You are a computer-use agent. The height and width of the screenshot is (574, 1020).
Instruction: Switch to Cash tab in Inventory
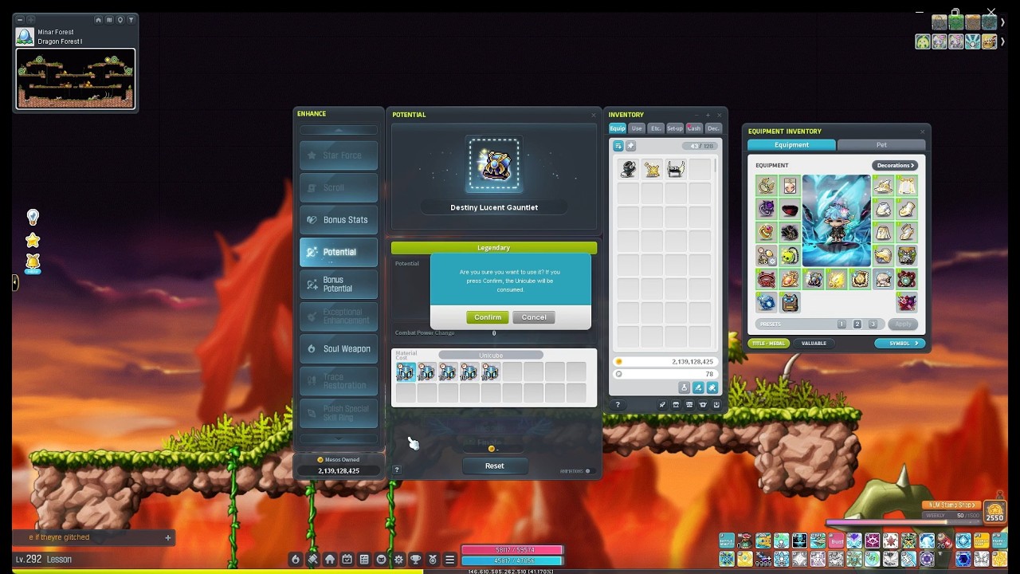[x=694, y=128]
